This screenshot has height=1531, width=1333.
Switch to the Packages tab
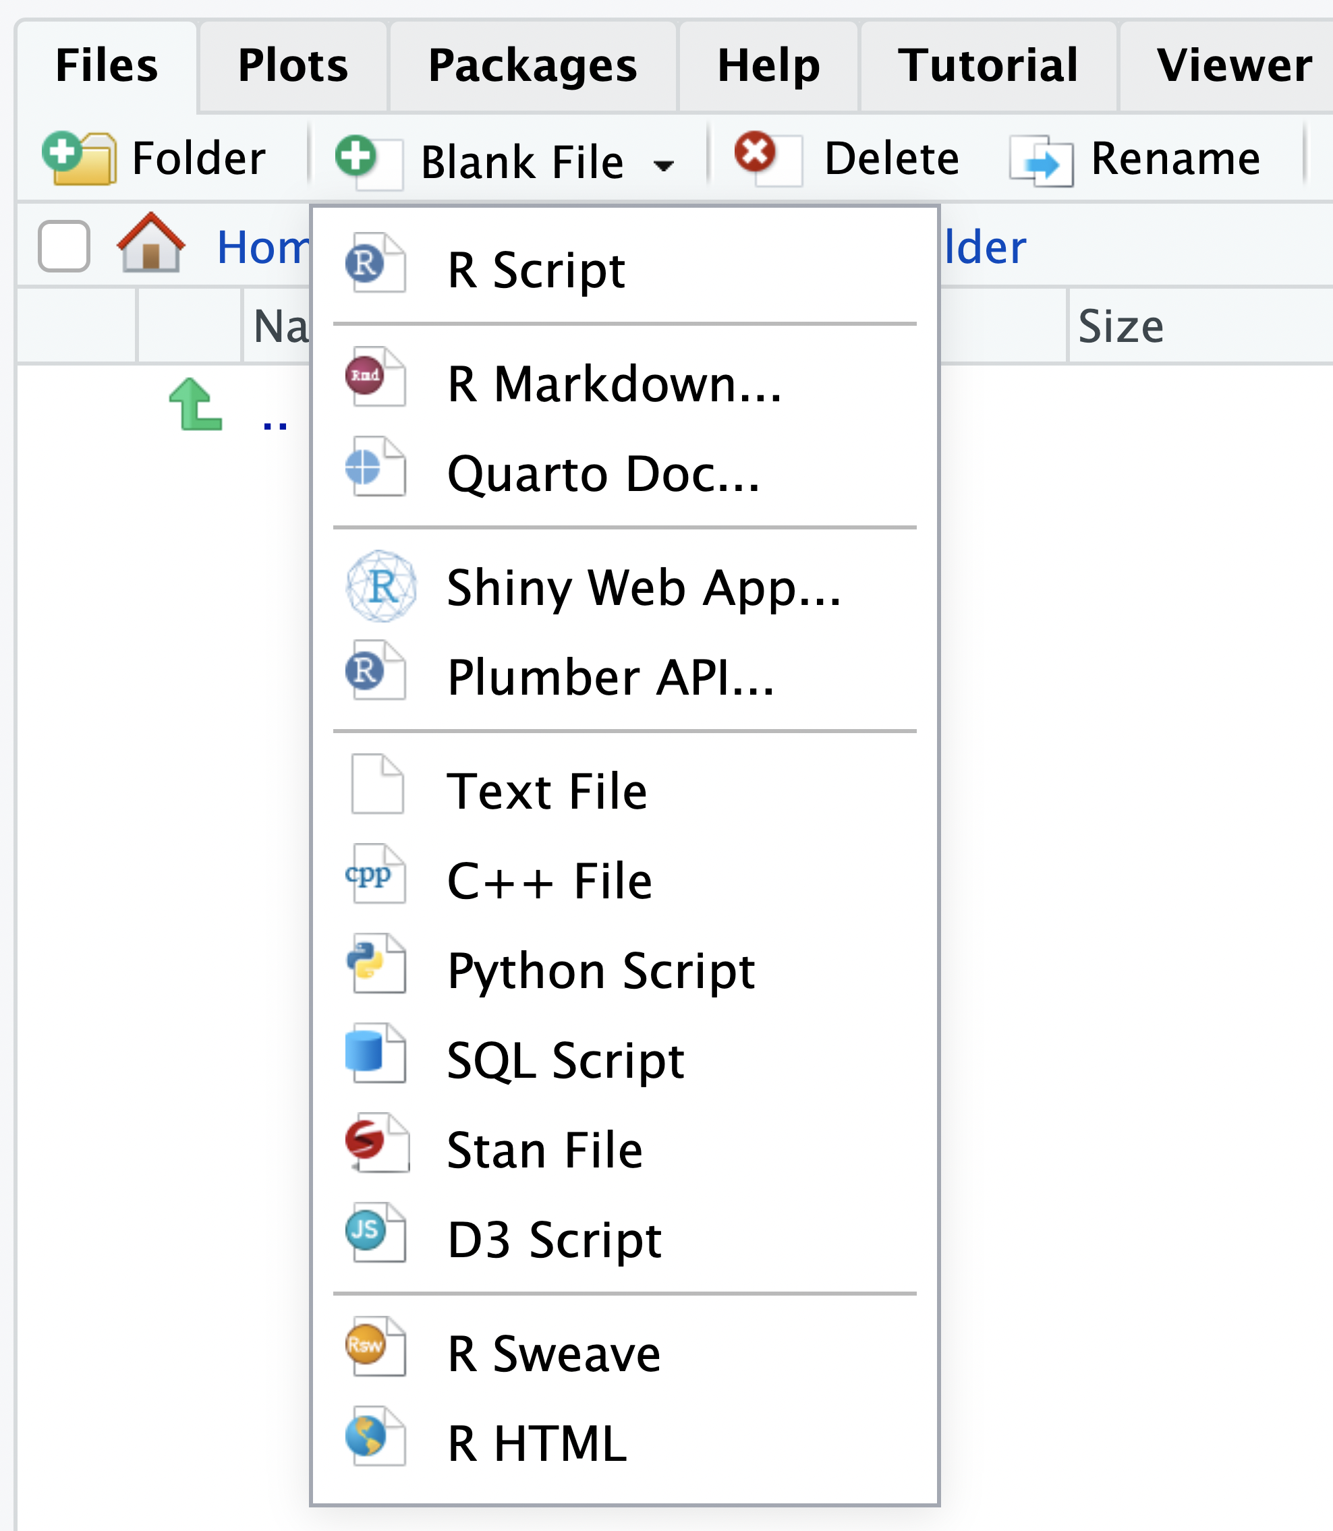point(533,65)
